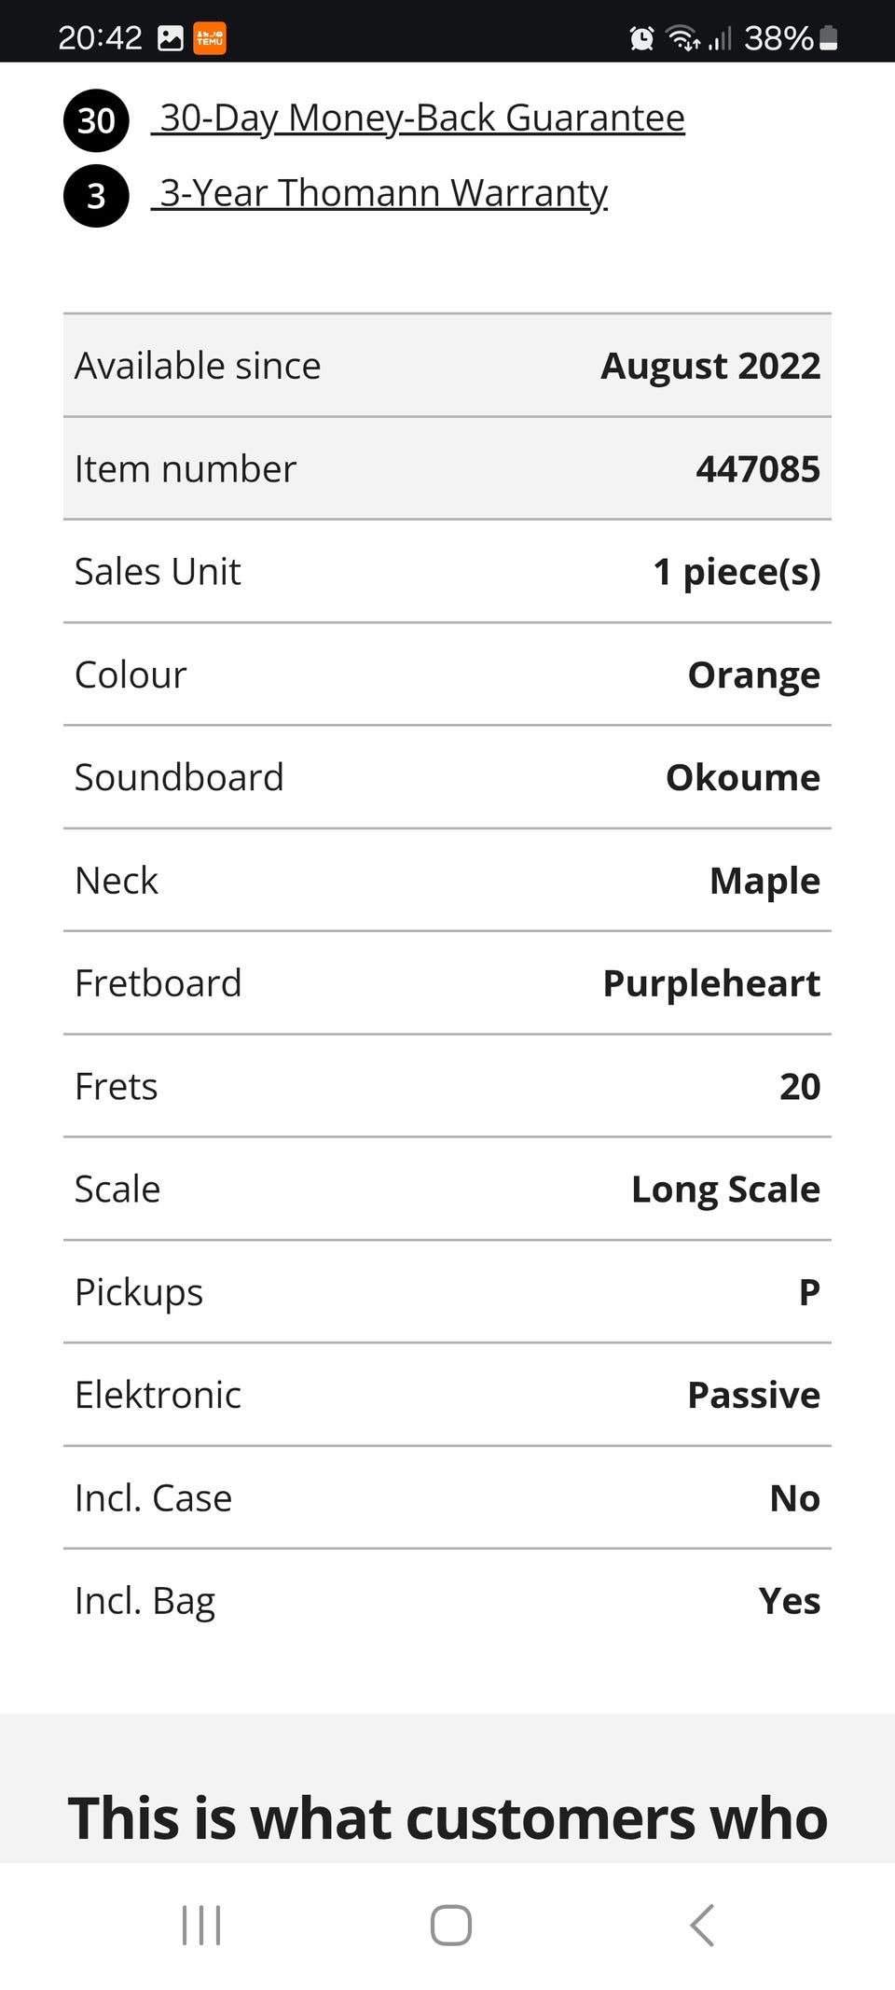Tap the alarm clock status icon
The image size is (895, 1990).
(x=641, y=38)
